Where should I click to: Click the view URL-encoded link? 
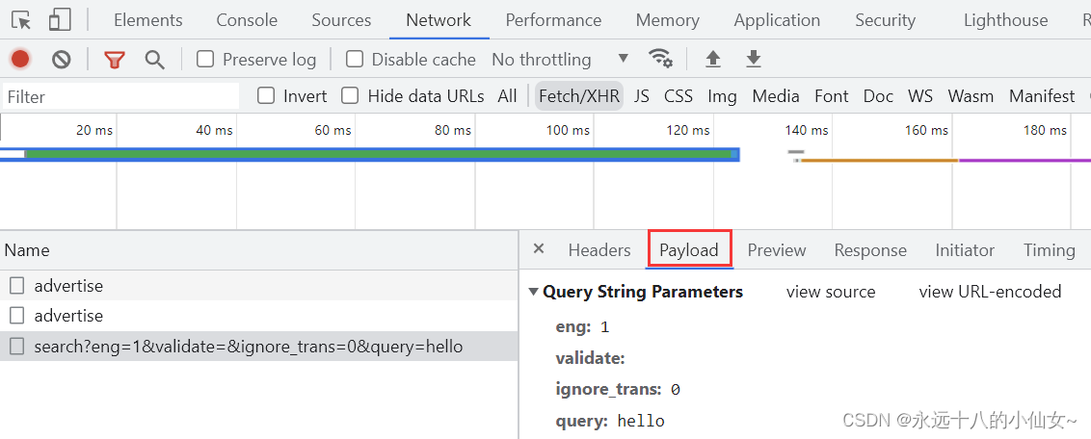point(990,292)
